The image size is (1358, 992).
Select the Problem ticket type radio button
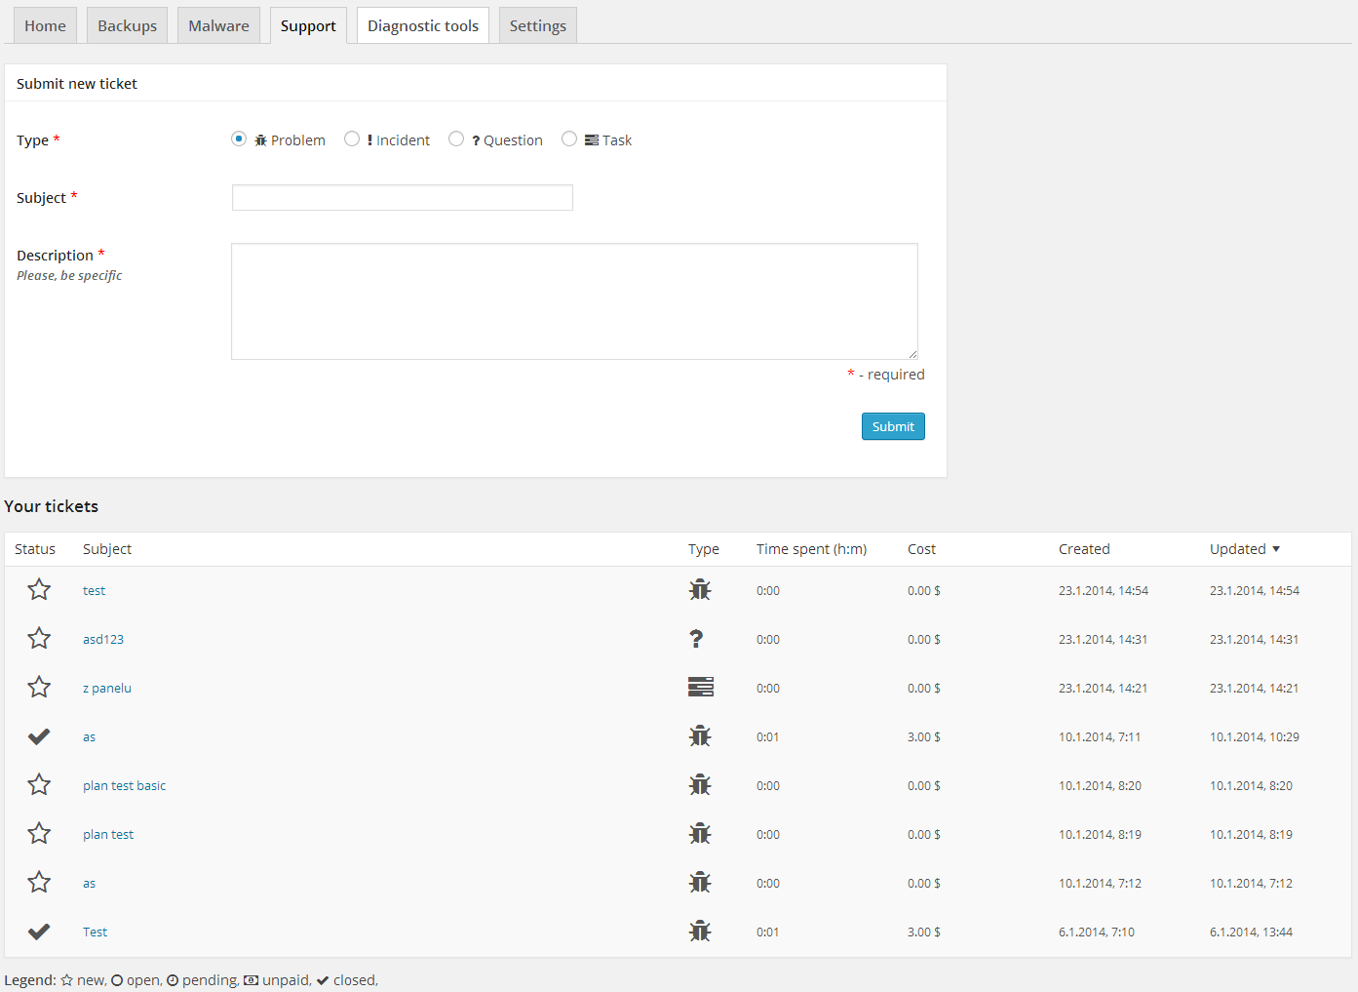point(239,139)
